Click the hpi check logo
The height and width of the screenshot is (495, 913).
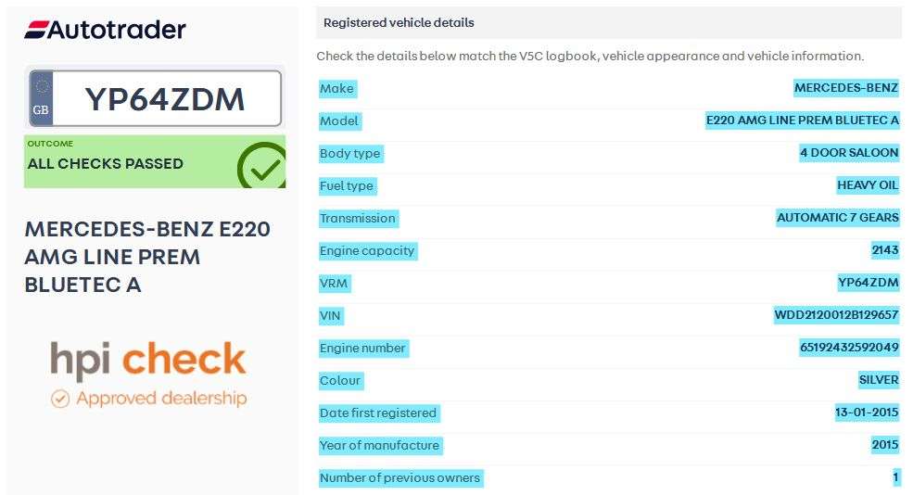[148, 360]
